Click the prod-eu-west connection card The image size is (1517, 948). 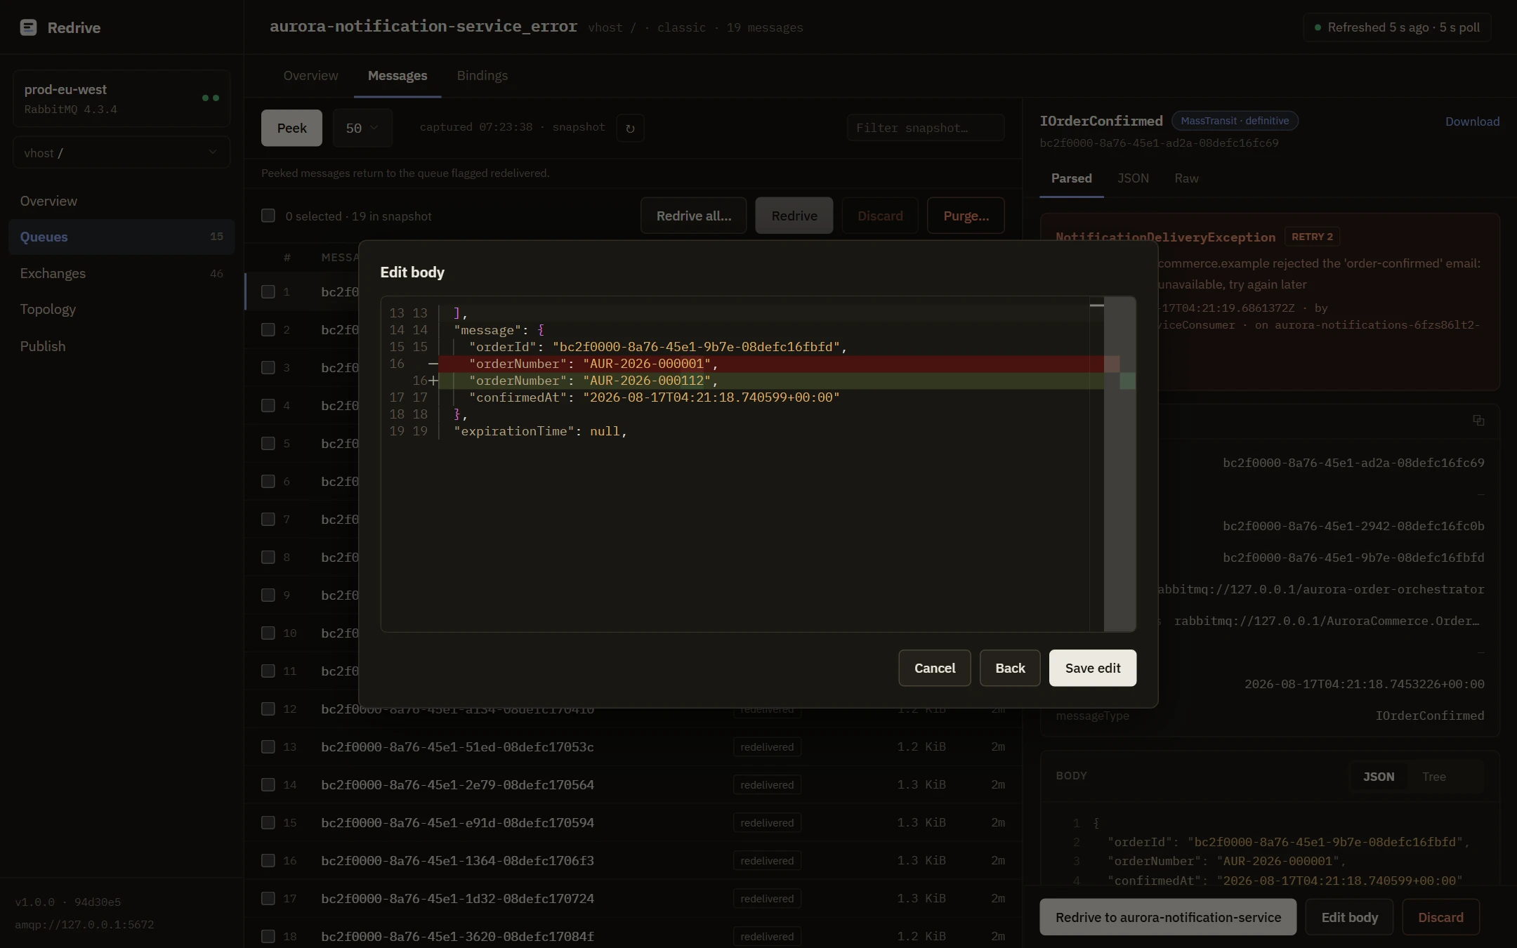[x=122, y=98]
